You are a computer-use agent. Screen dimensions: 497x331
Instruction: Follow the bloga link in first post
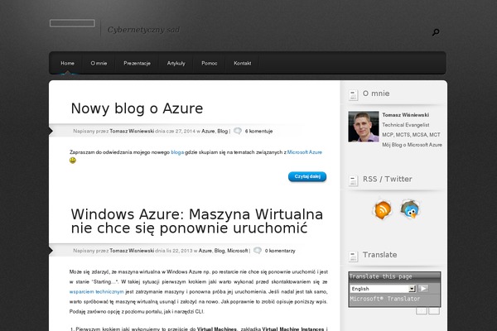177,152
